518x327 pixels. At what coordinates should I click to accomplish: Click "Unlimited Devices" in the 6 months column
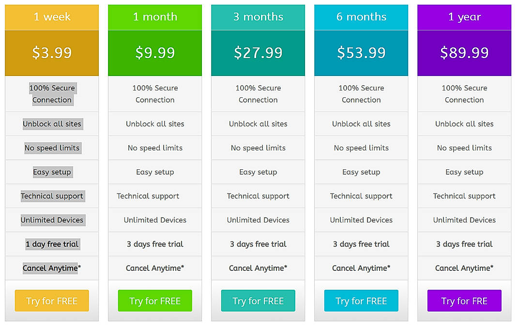coord(361,220)
